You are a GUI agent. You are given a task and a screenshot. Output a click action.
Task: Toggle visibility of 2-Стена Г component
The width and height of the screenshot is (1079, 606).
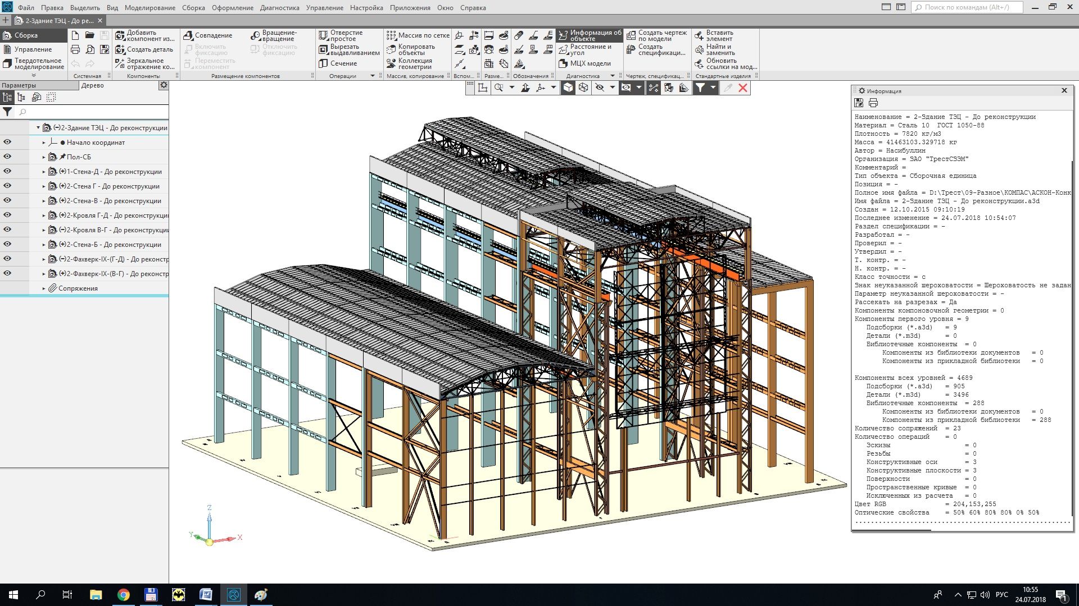click(x=7, y=186)
